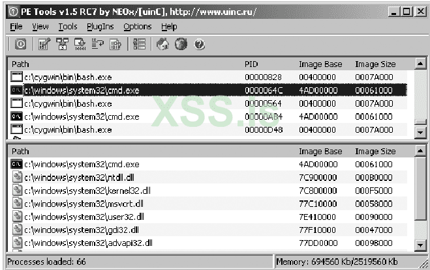Click 'Processes loaded: 66' status text
Screen dimensions: 430x270
pyautogui.click(x=46, y=262)
